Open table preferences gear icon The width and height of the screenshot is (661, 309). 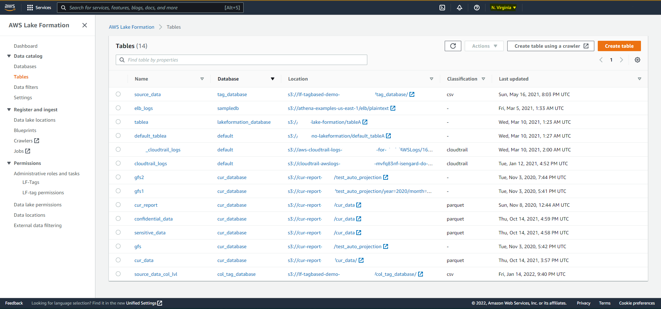[x=638, y=60]
